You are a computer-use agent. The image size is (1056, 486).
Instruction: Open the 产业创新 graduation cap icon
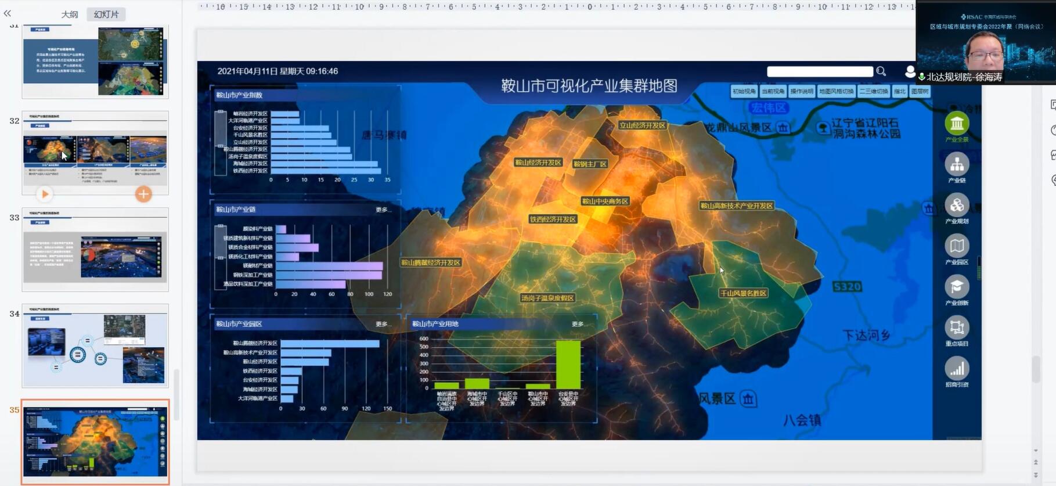957,287
